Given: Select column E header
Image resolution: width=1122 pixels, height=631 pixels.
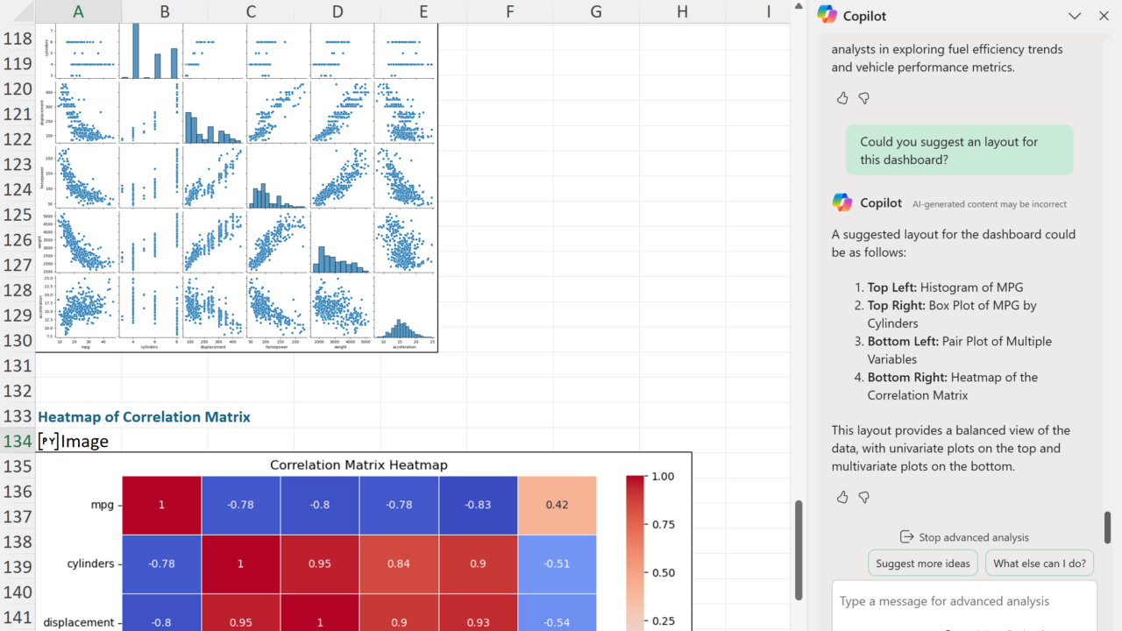Looking at the screenshot, I should click(423, 11).
